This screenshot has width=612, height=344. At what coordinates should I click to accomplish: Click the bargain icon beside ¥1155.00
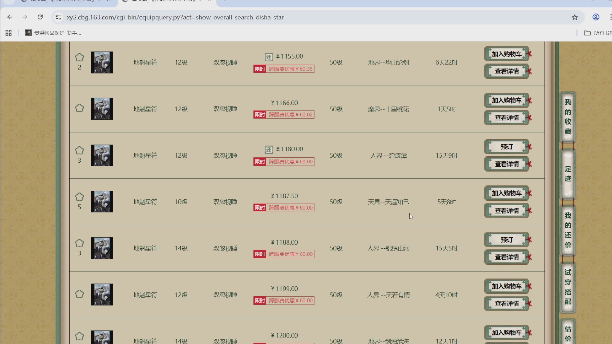click(x=269, y=57)
